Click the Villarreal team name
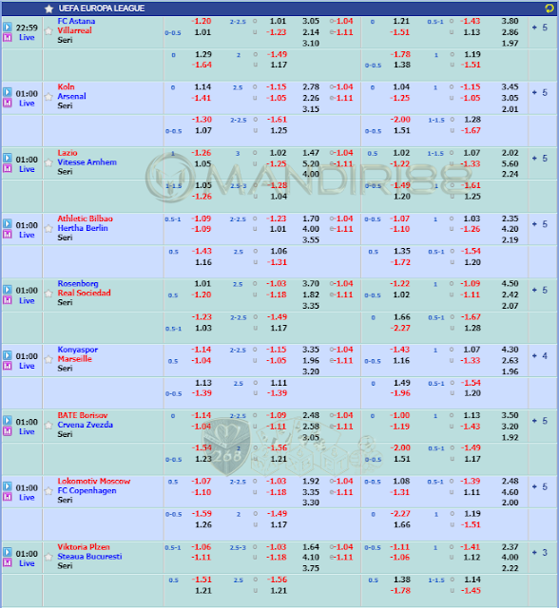Viewport: 559px width, 608px height. pos(74,30)
